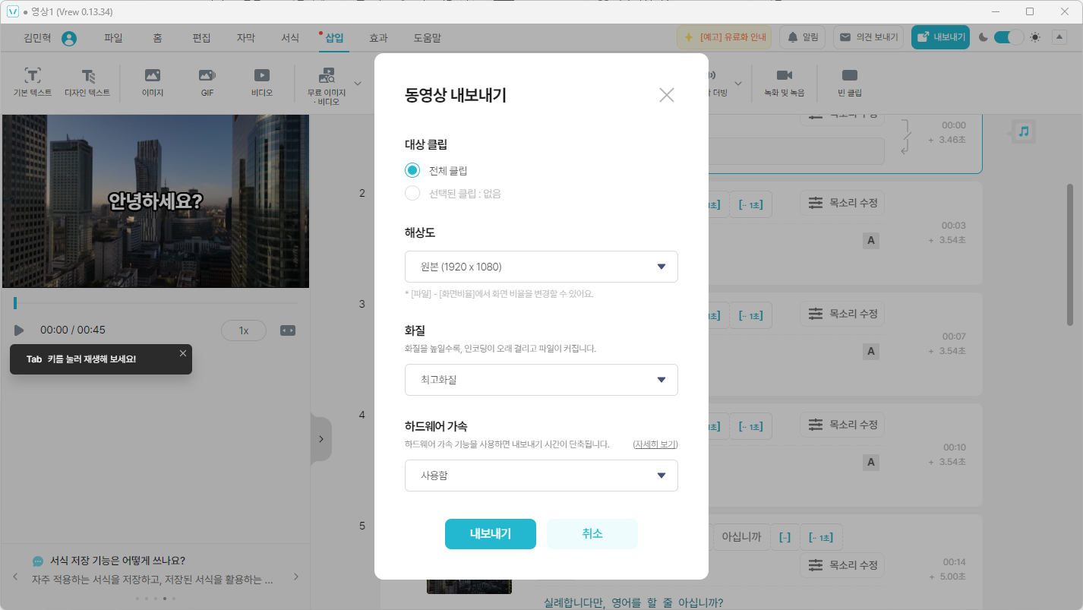Open 무료 이미지·비디오 search
This screenshot has width=1083, height=610.
tap(327, 85)
